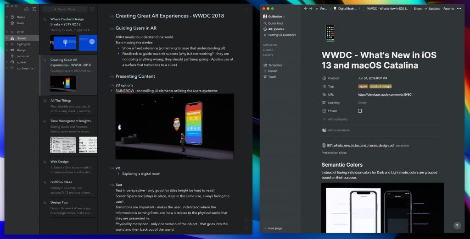Viewport: 470px width, 239px height.
Task: Go forward with Notion's right arrow
Action: click(311, 9)
